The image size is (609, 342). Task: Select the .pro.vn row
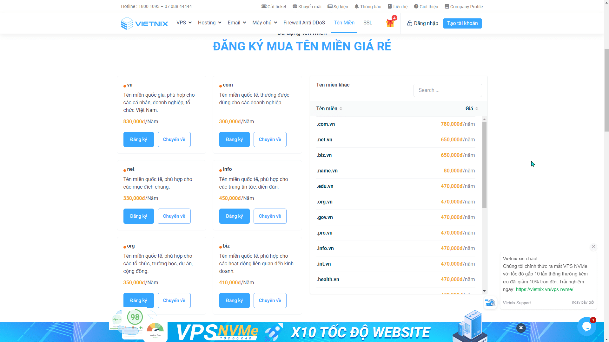click(395, 233)
